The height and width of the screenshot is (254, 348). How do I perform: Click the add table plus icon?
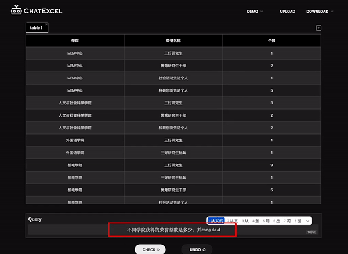tap(318, 28)
